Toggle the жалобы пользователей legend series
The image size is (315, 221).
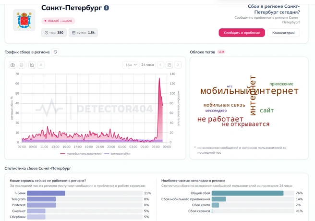click(81, 154)
